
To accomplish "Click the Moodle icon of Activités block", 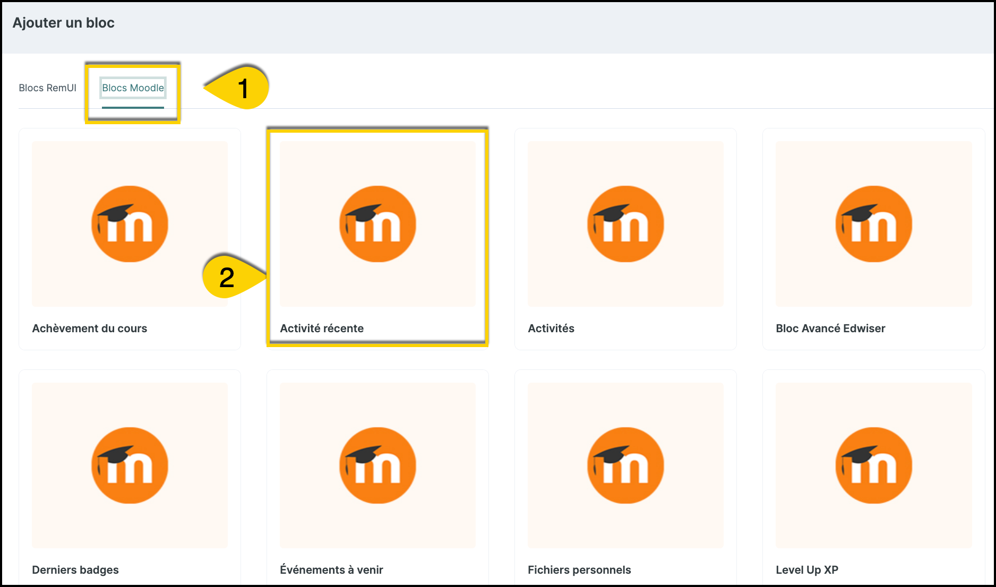I will coord(625,224).
